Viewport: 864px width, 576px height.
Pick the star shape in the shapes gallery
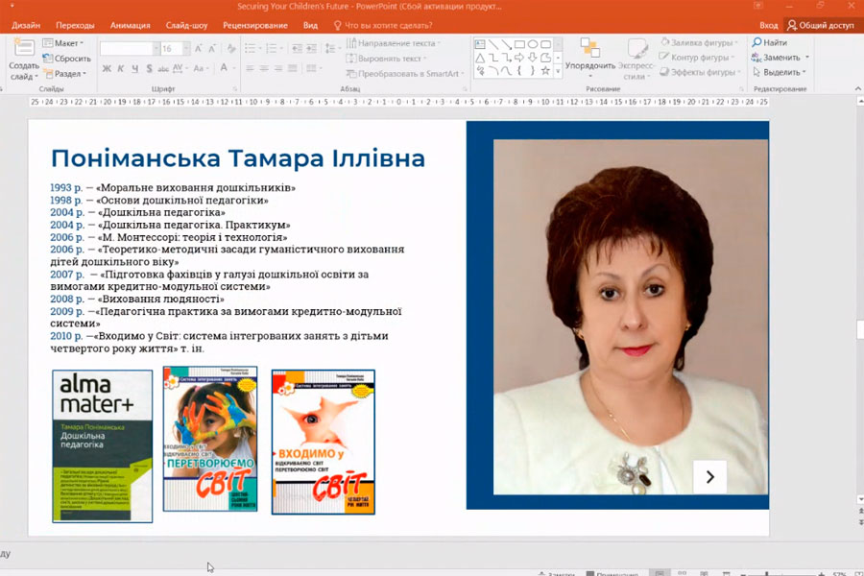pos(545,70)
